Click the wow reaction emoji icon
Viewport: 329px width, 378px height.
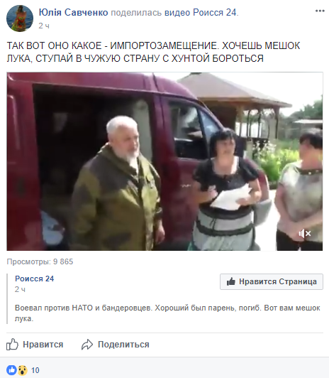(22, 370)
